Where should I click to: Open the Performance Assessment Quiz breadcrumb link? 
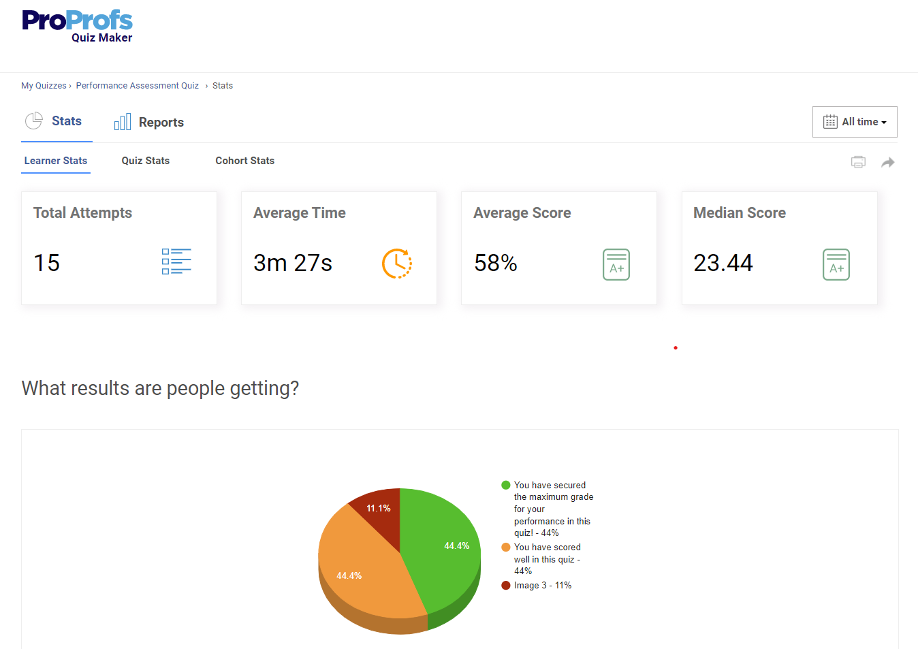[137, 85]
